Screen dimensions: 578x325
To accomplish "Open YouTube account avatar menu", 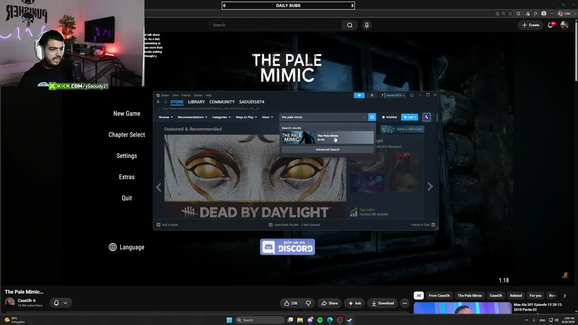I will (x=564, y=25).
